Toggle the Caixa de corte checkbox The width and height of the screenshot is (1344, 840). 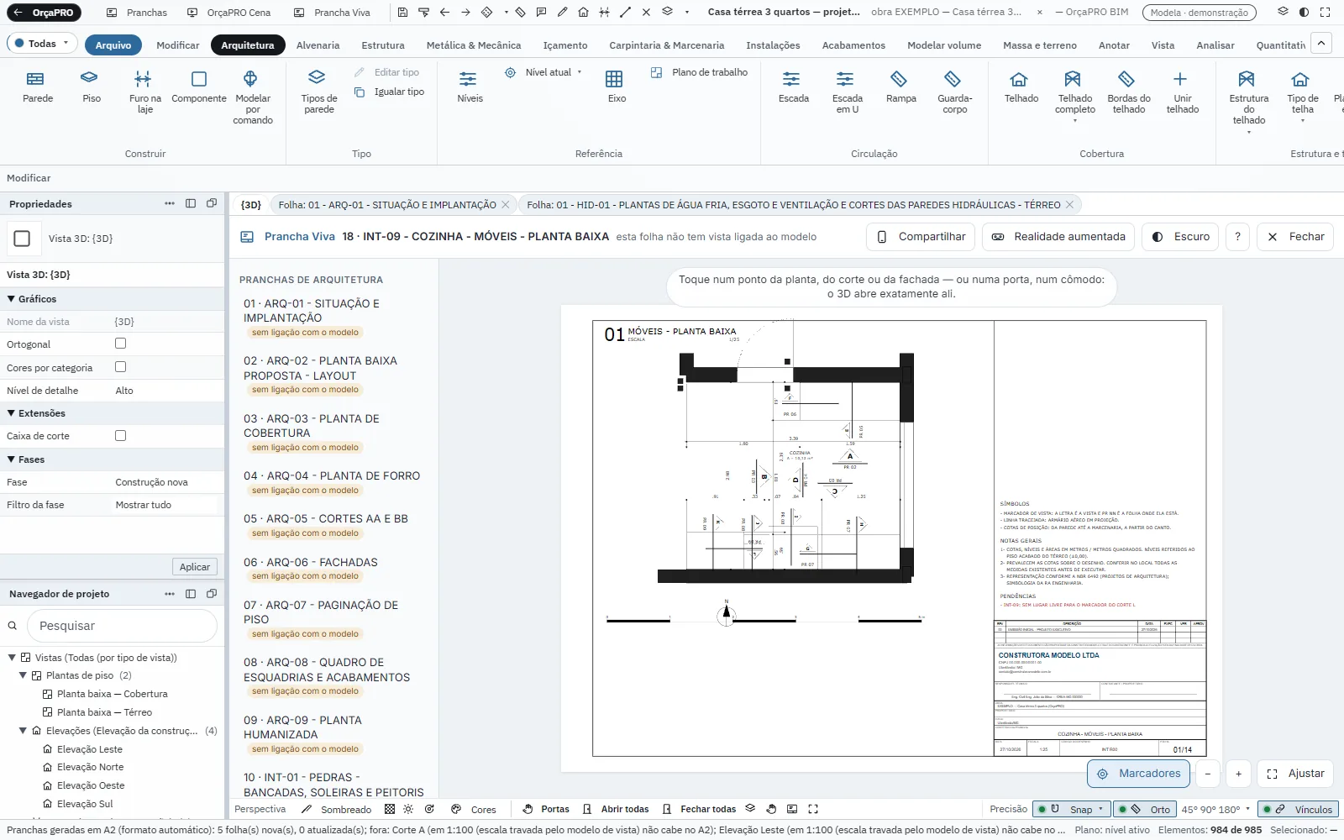point(120,435)
